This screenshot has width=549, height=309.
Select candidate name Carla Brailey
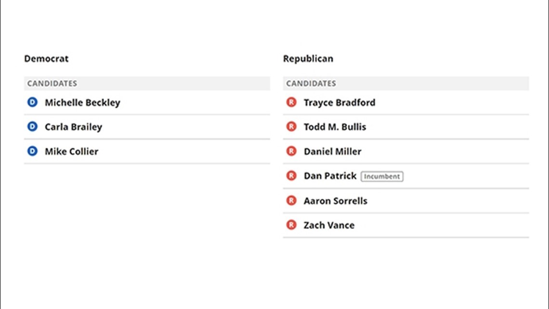click(x=74, y=127)
